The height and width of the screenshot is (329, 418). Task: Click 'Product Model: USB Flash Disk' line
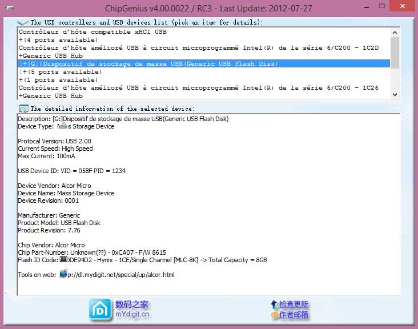pyautogui.click(x=59, y=223)
